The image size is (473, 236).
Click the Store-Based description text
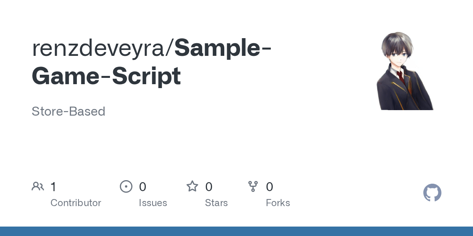pos(68,111)
